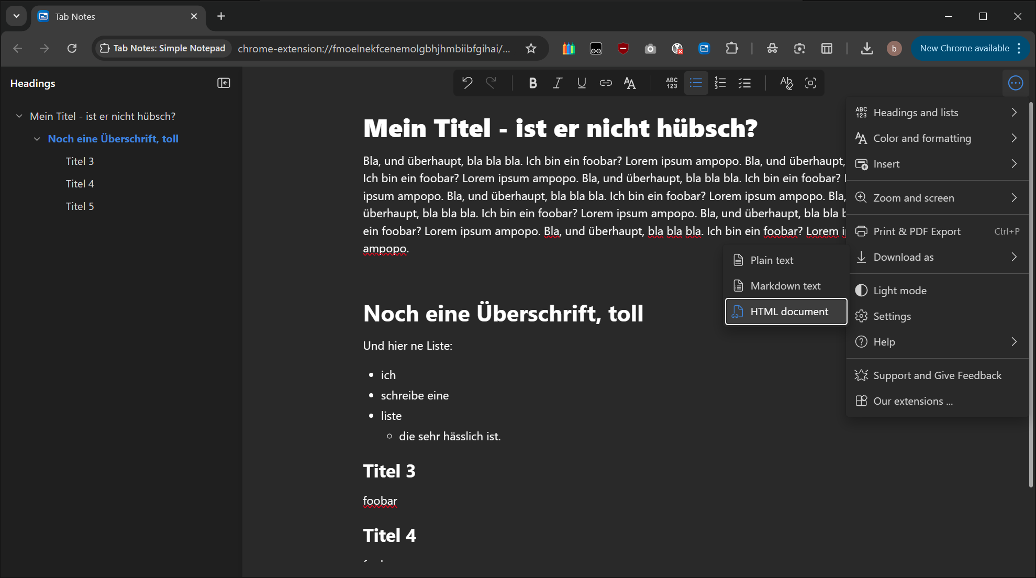The image size is (1036, 578).
Task: Collapse the Headings sidebar panel
Action: click(224, 83)
